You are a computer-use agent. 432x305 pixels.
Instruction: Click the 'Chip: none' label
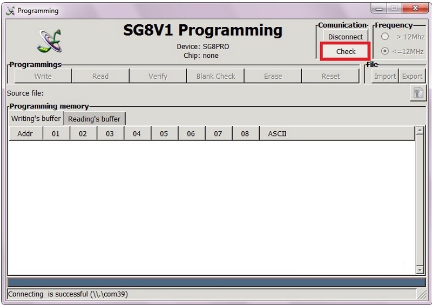point(201,56)
